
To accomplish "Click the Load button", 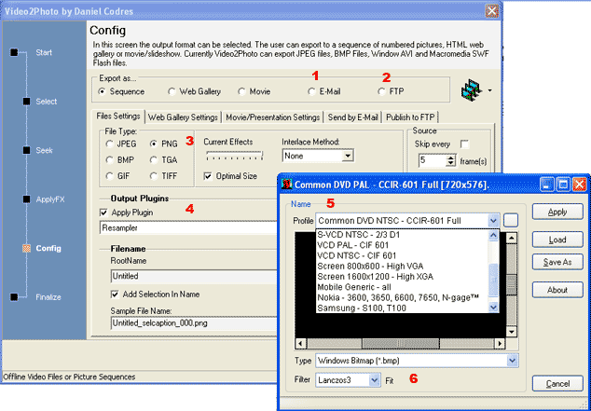I will 557,240.
